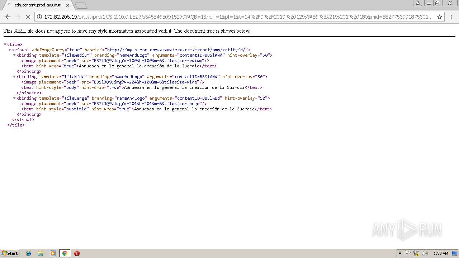Click the text line with hint-style="body"

coord(142,87)
